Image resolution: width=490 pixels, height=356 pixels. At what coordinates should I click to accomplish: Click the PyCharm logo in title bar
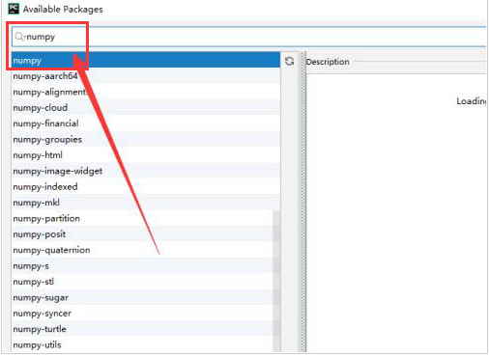[14, 9]
